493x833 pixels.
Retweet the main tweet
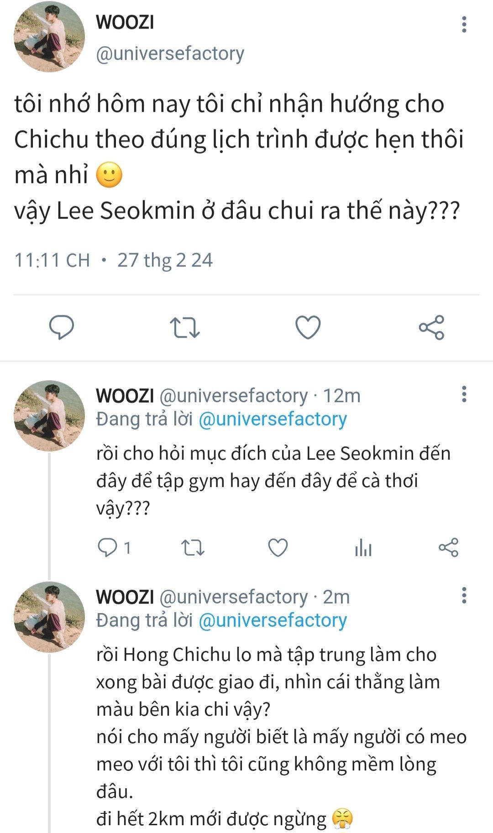pyautogui.click(x=184, y=327)
